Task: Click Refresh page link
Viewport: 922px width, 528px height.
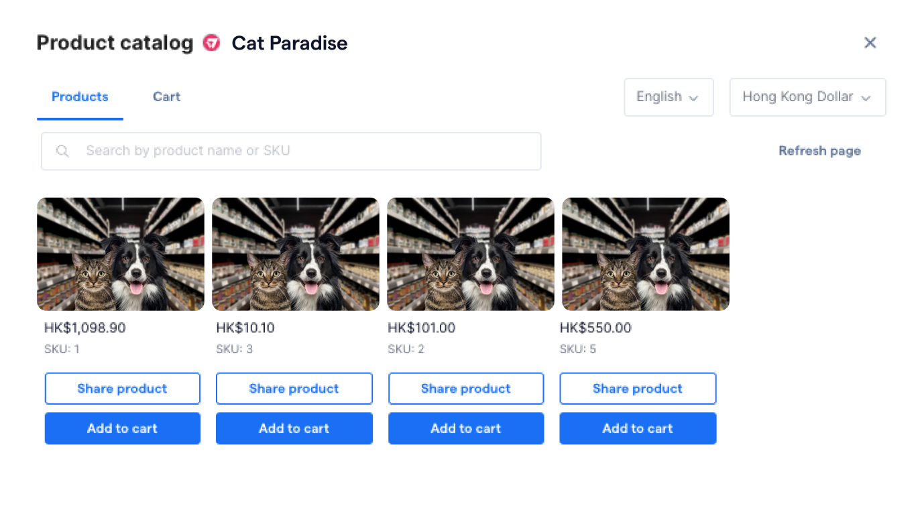Action: [x=819, y=151]
